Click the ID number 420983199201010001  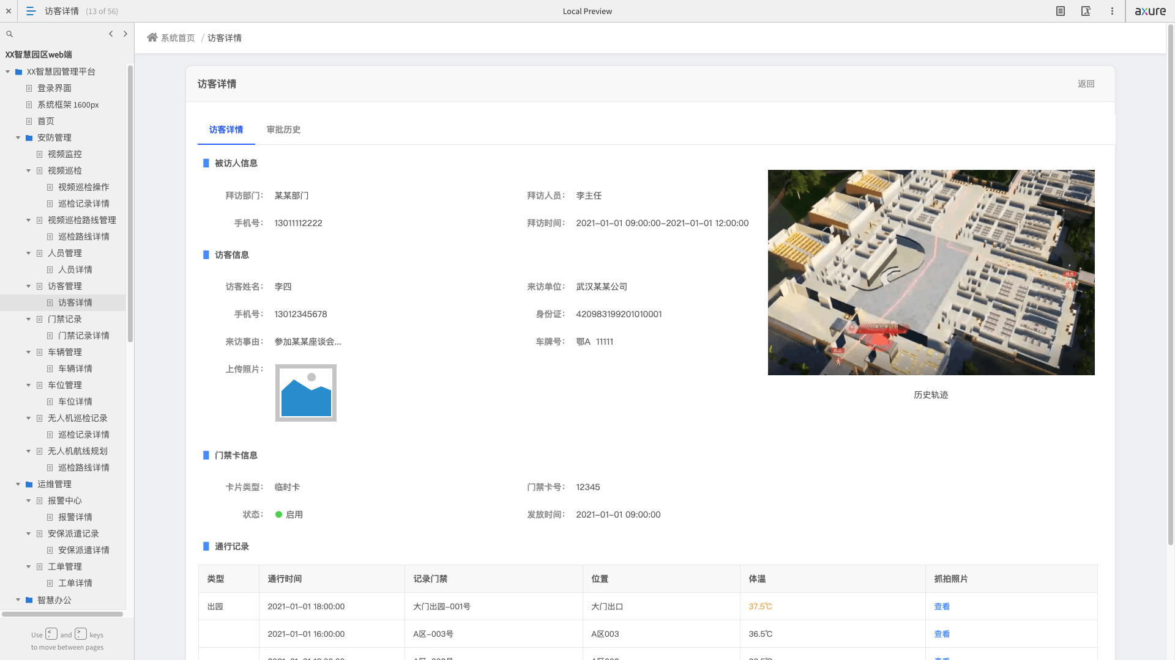pyautogui.click(x=619, y=314)
